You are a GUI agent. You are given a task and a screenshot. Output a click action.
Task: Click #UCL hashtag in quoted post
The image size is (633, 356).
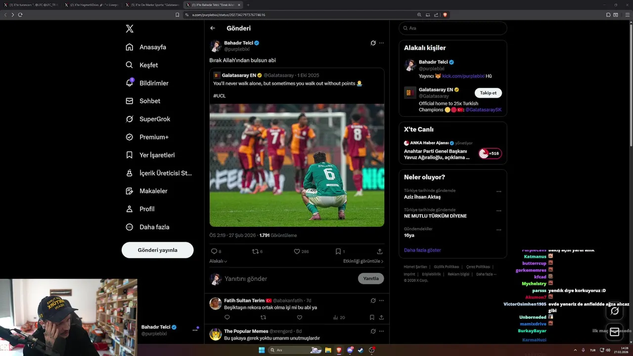pyautogui.click(x=220, y=95)
